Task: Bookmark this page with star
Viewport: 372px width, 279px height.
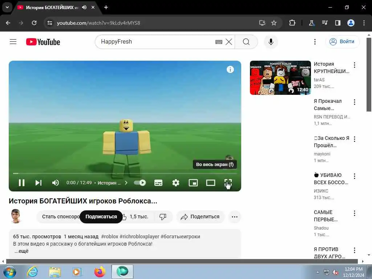Action: (x=274, y=23)
